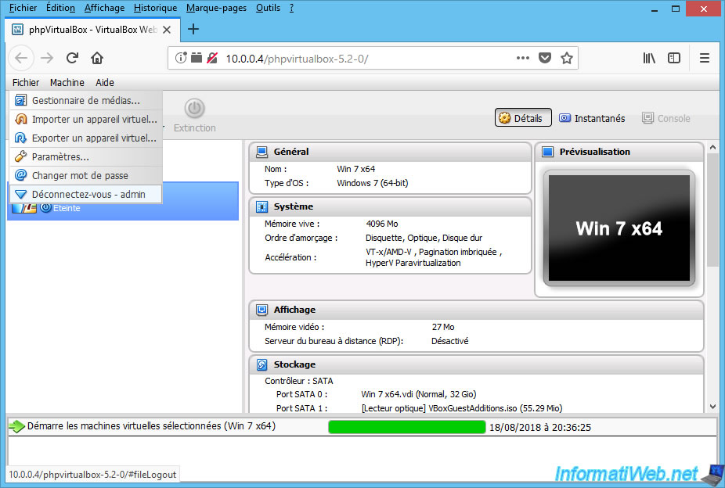Click the site information icon
Viewport: 725px width, 488px height.
181,58
